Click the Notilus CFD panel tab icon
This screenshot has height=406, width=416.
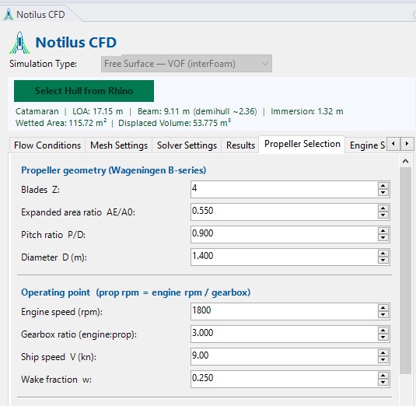coord(9,15)
